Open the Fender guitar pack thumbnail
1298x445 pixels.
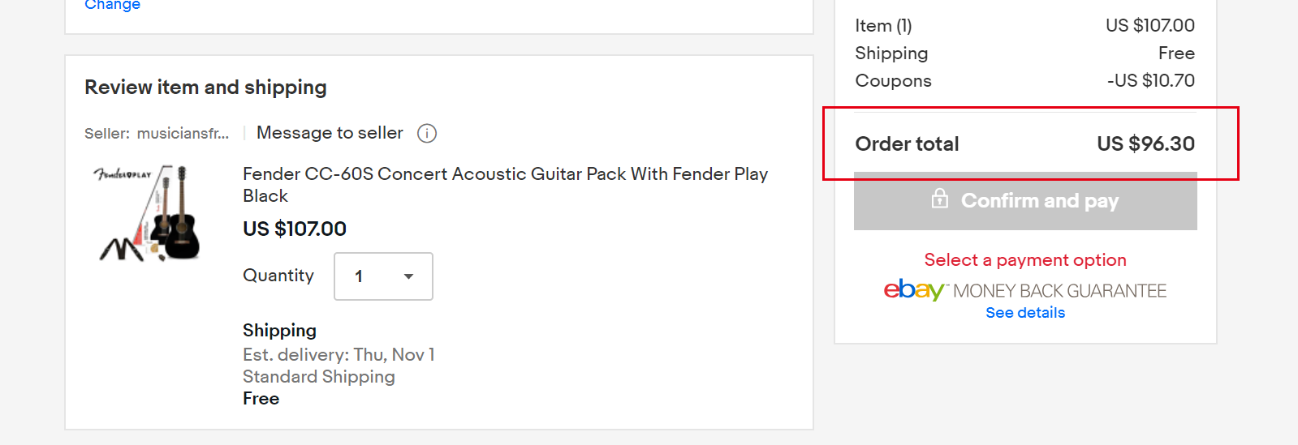147,213
